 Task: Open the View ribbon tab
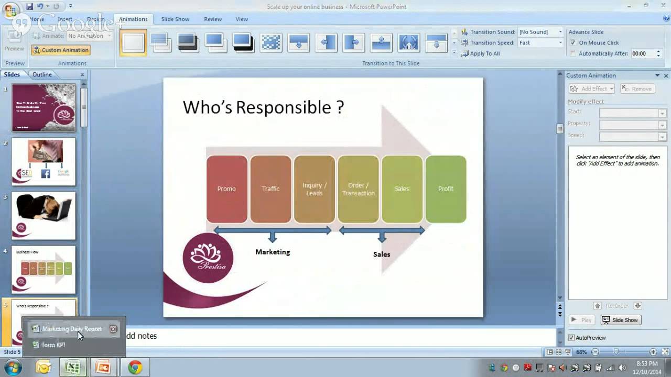click(242, 19)
